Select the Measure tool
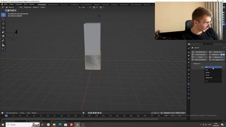Screen dimensions: 226x127 tap(3, 45)
